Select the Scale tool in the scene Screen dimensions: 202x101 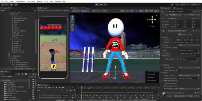point(72,25)
